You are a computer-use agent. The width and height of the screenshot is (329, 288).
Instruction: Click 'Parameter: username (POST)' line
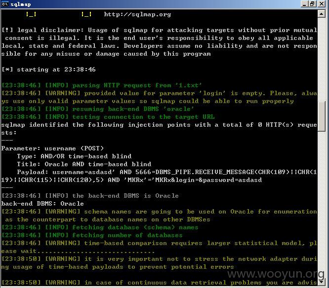[52, 148]
